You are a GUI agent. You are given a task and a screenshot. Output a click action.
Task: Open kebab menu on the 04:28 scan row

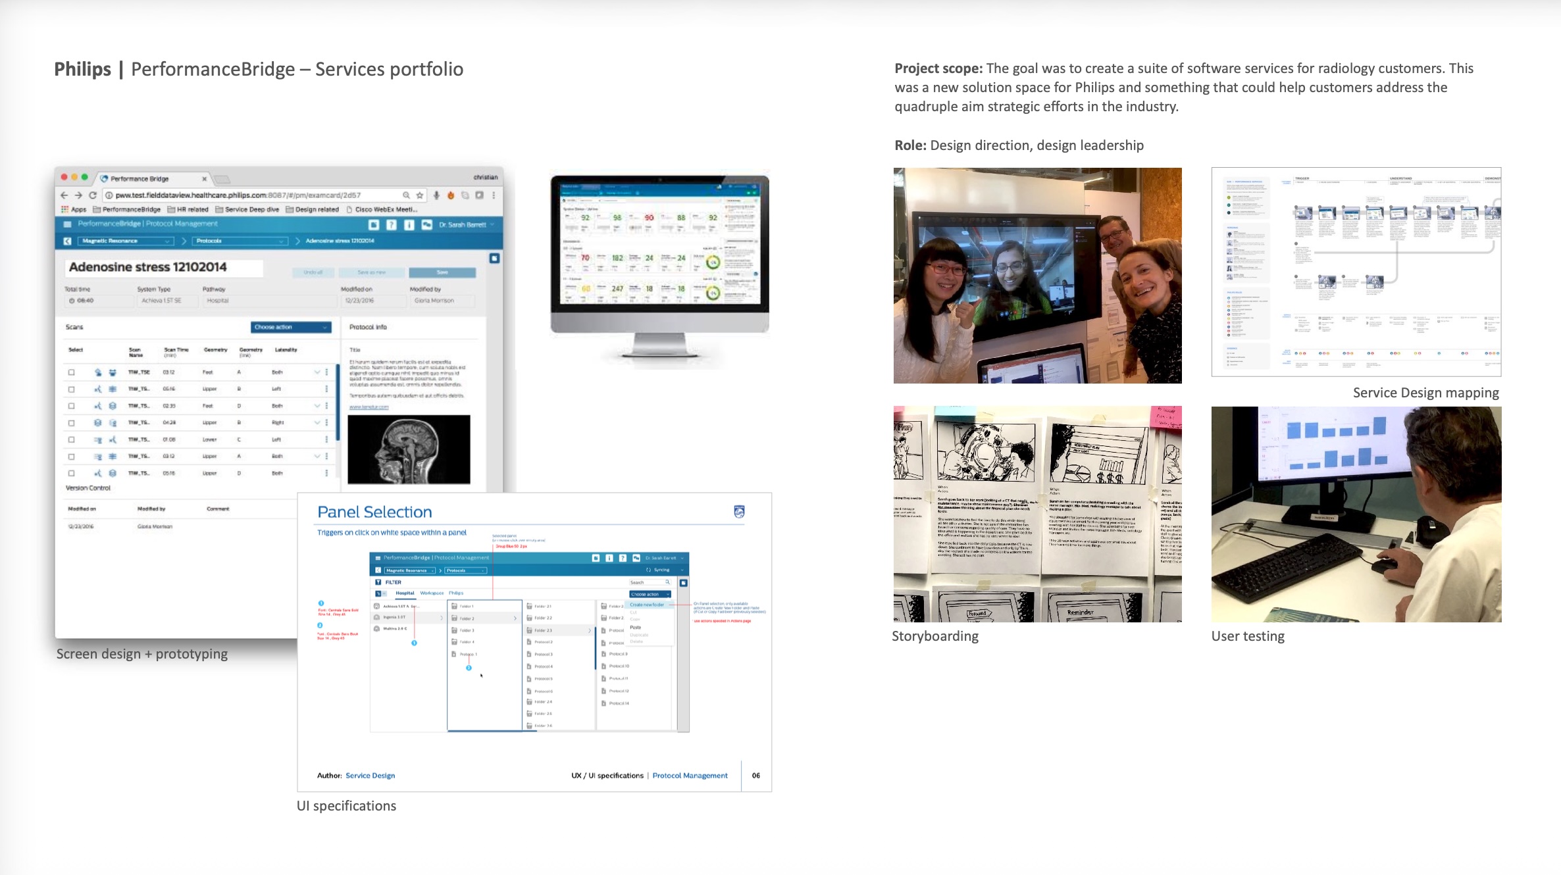click(x=326, y=422)
